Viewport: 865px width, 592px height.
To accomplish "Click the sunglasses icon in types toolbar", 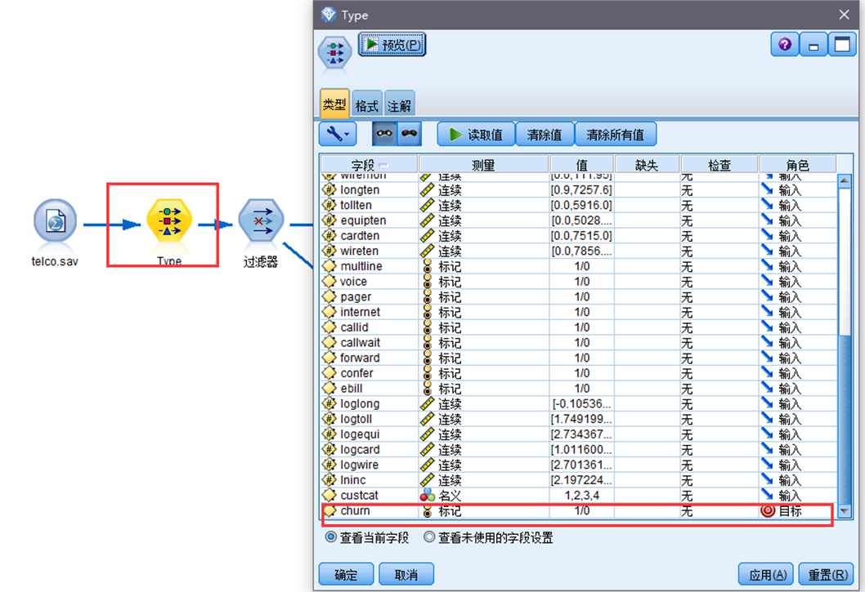I will click(410, 133).
